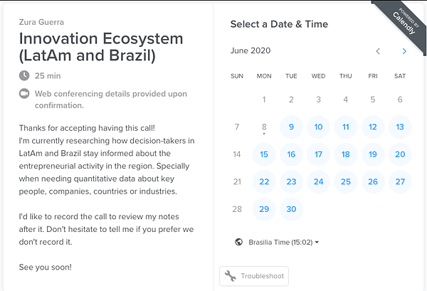Click the Troubleshoot button
Image resolution: width=427 pixels, height=291 pixels.
[254, 276]
